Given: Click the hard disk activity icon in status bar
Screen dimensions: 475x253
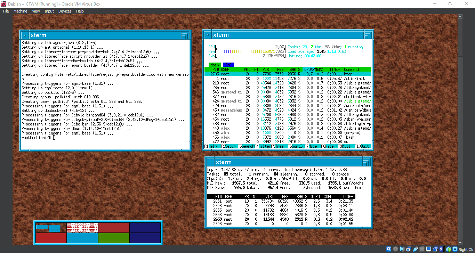Looking at the screenshot, I should tap(388, 249).
